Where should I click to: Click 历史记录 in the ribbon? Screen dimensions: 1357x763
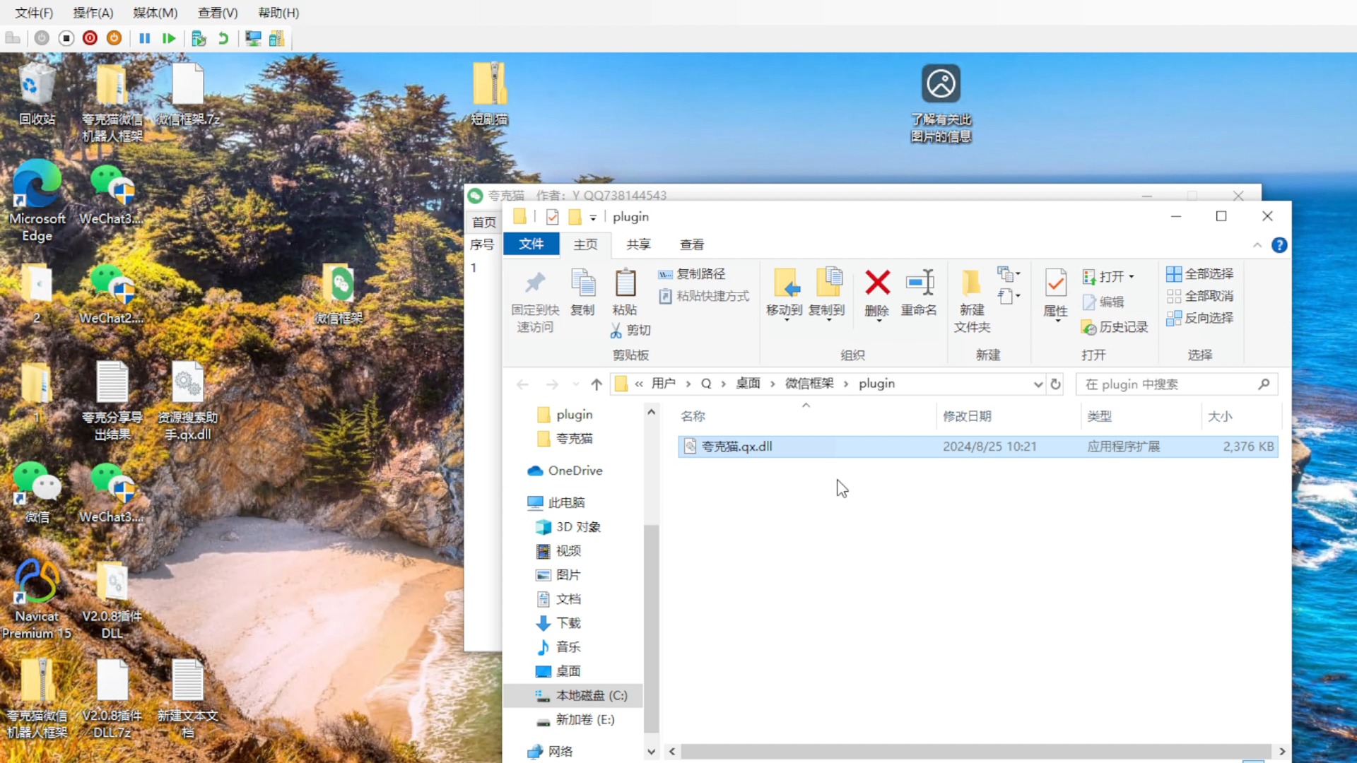tap(1115, 327)
